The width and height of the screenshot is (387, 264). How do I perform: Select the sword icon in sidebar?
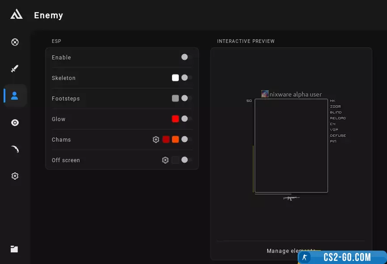[15, 69]
